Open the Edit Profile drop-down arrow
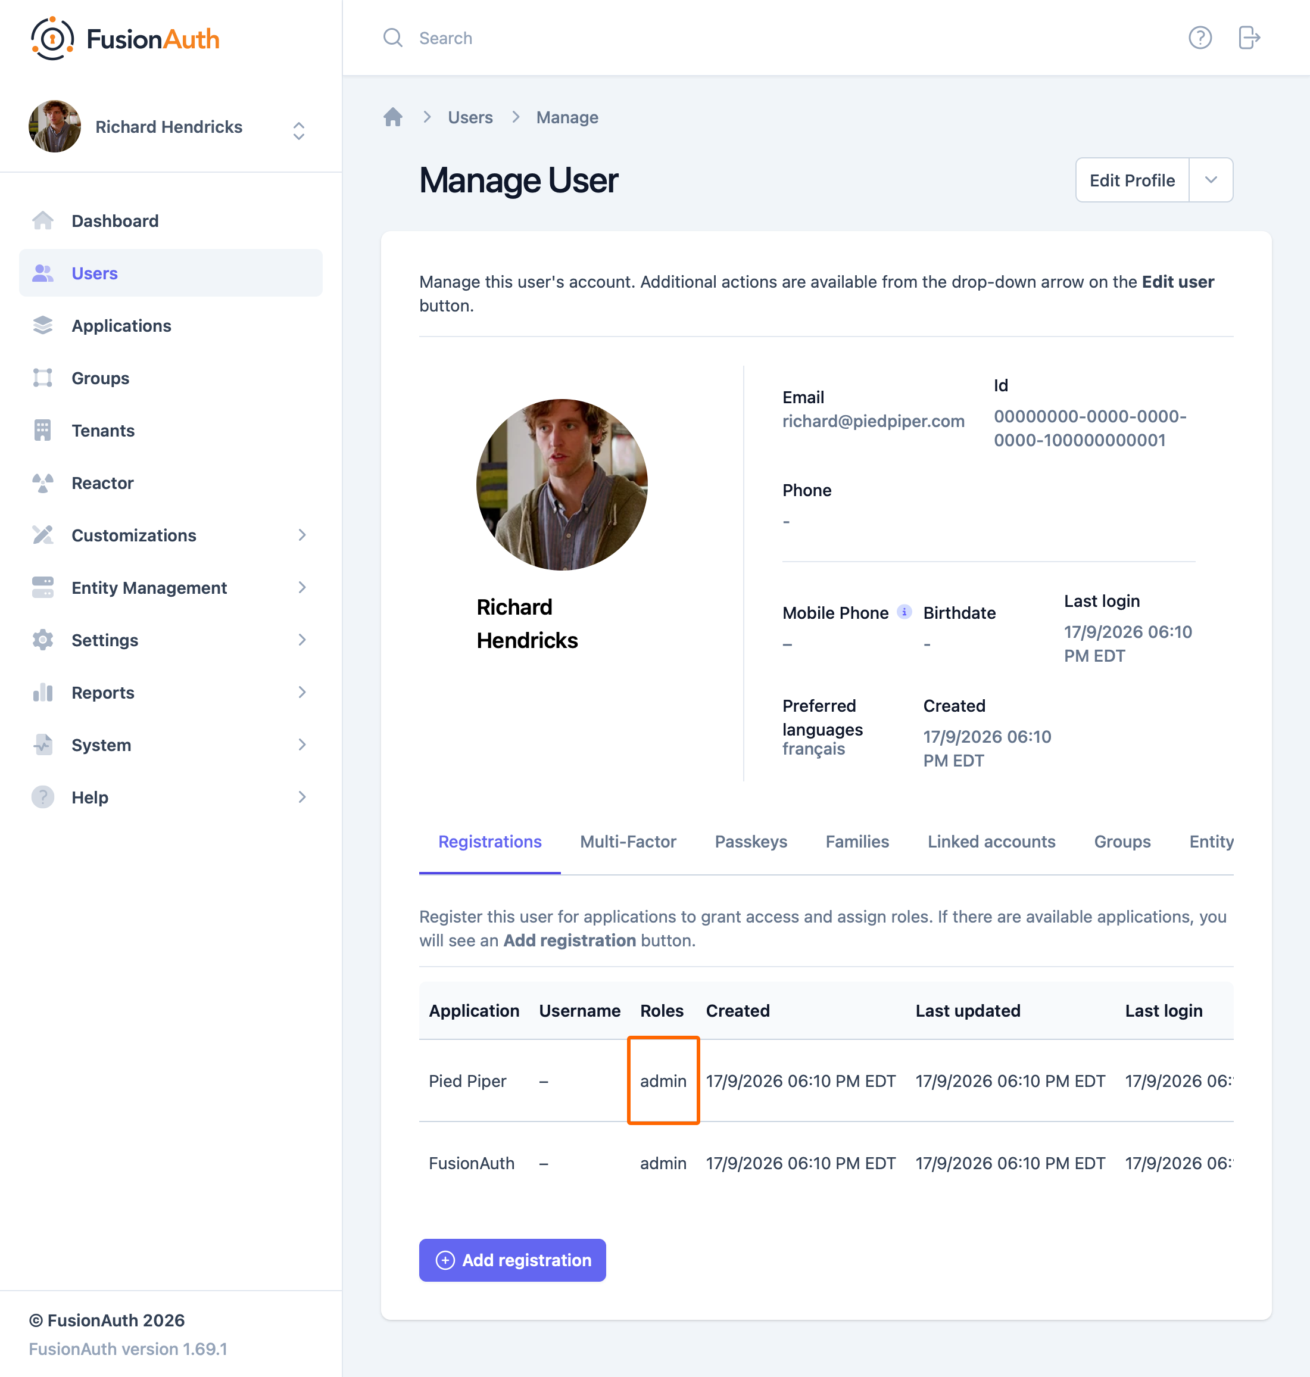 (x=1211, y=180)
